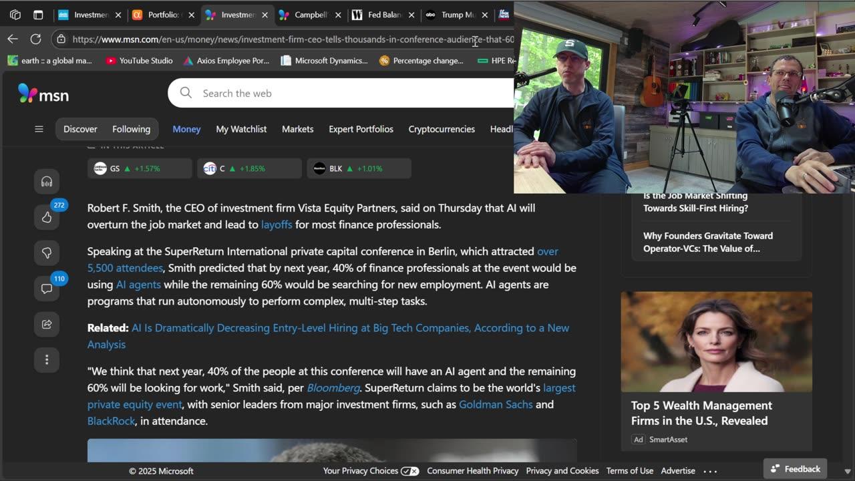Image resolution: width=855 pixels, height=481 pixels.
Task: Follow the BlackRock link
Action: (111, 421)
